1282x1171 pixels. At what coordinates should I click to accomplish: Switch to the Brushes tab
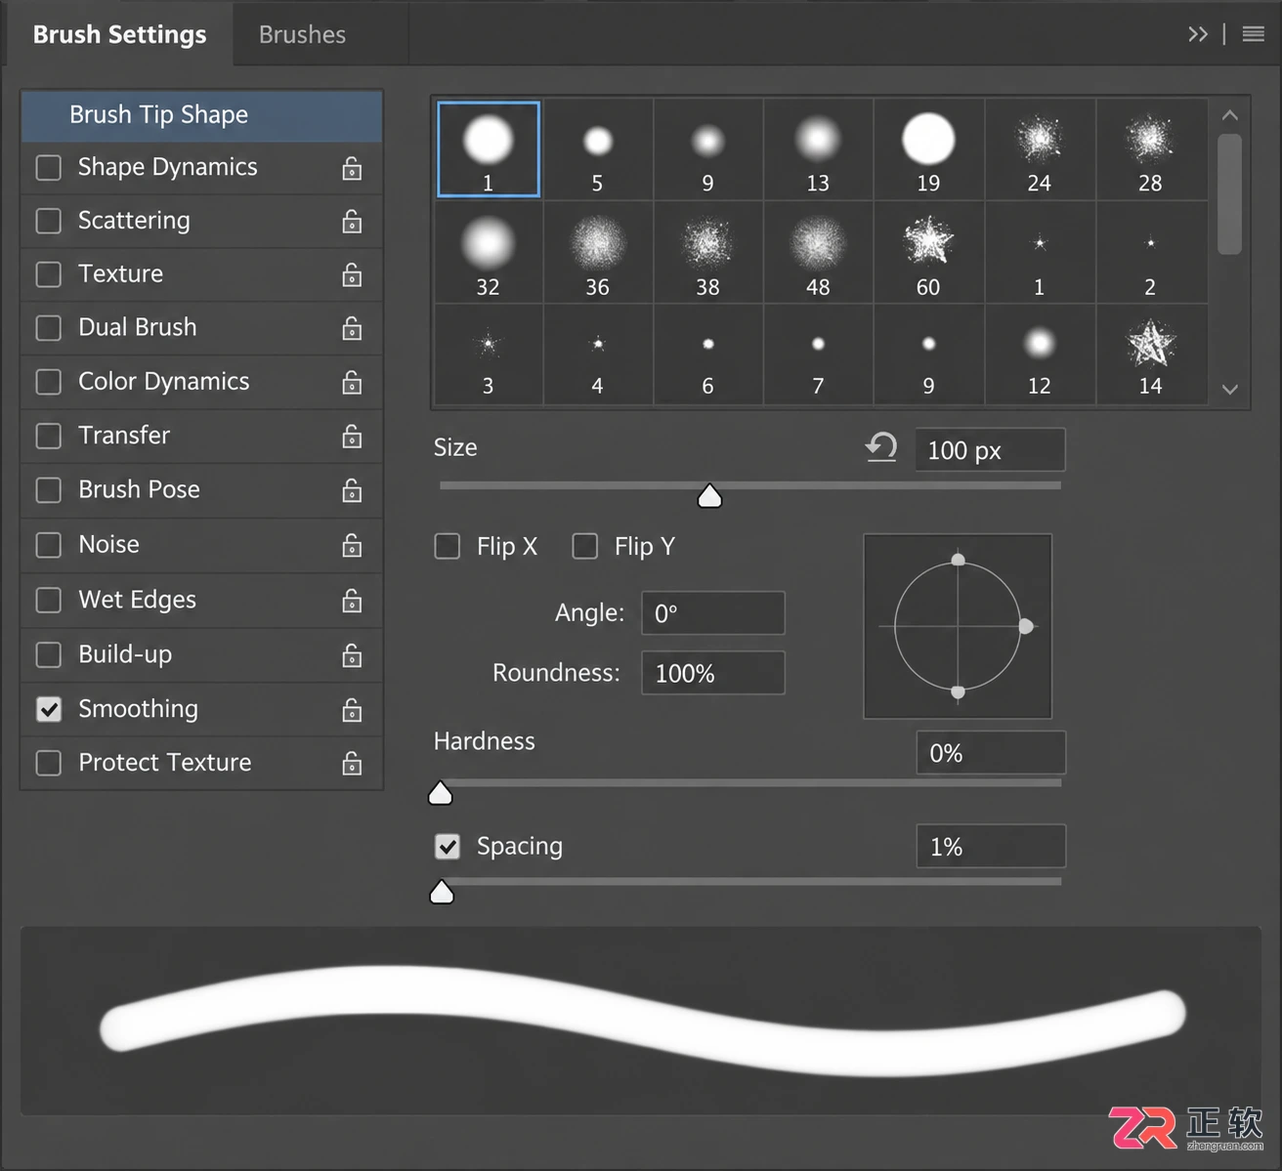click(302, 34)
